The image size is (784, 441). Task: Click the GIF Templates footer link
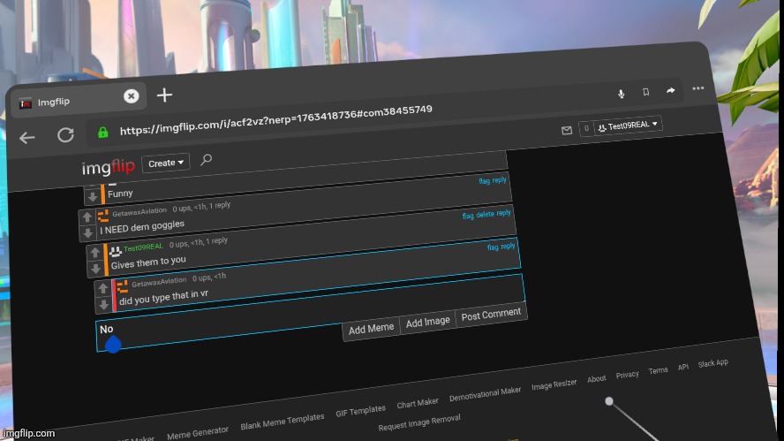tap(360, 410)
